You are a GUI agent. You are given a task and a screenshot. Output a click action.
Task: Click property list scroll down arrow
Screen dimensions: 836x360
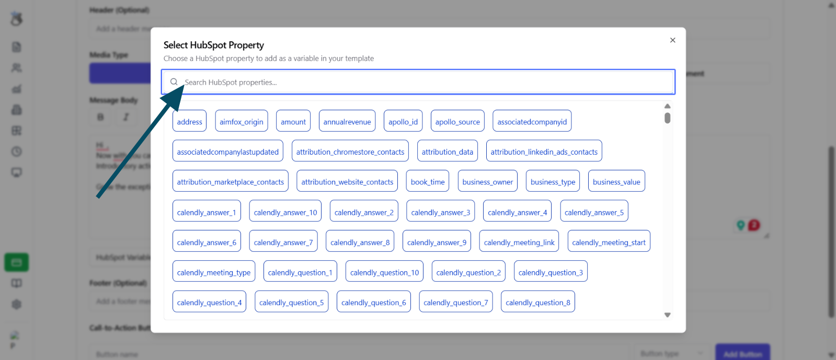point(668,315)
